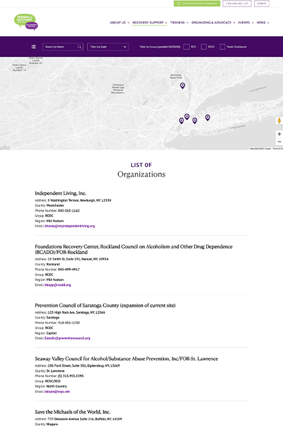
Task: Expand the Training menu
Action: tap(179, 22)
